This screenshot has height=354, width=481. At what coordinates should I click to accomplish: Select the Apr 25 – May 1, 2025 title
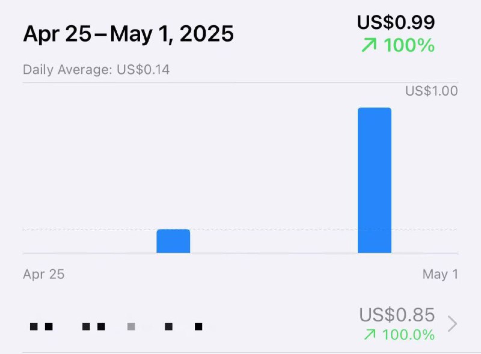tap(128, 34)
